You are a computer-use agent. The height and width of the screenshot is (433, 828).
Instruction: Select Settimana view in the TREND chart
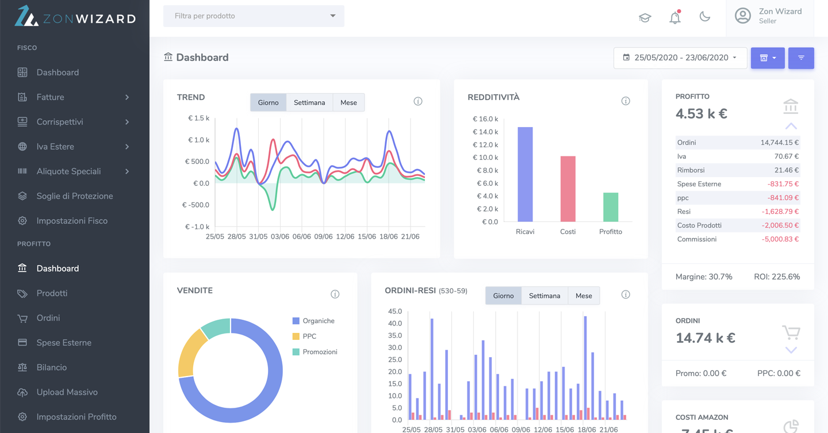tap(309, 102)
